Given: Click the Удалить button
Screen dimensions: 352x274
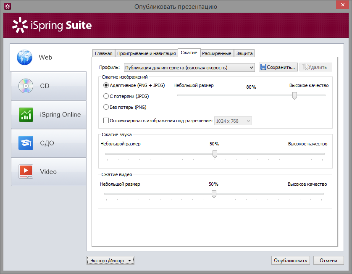Looking at the screenshot, I should point(315,67).
